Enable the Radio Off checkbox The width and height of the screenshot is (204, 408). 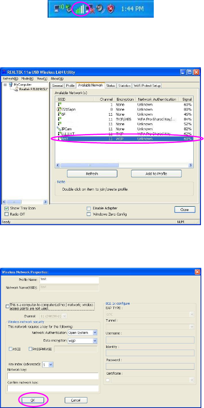click(x=7, y=214)
